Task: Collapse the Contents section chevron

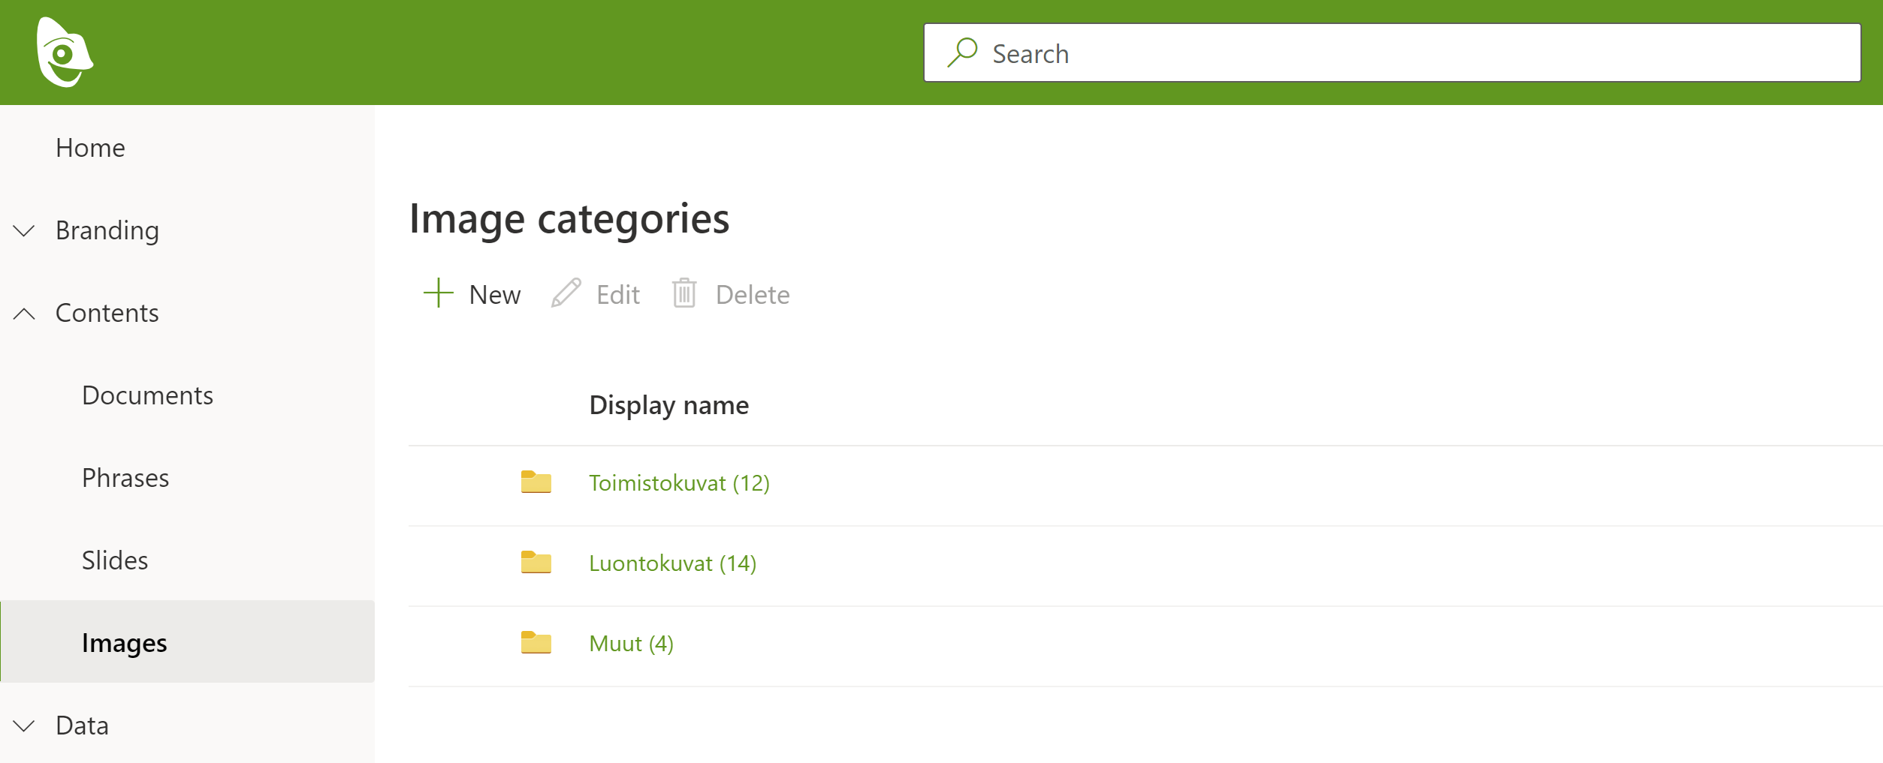Action: tap(25, 314)
